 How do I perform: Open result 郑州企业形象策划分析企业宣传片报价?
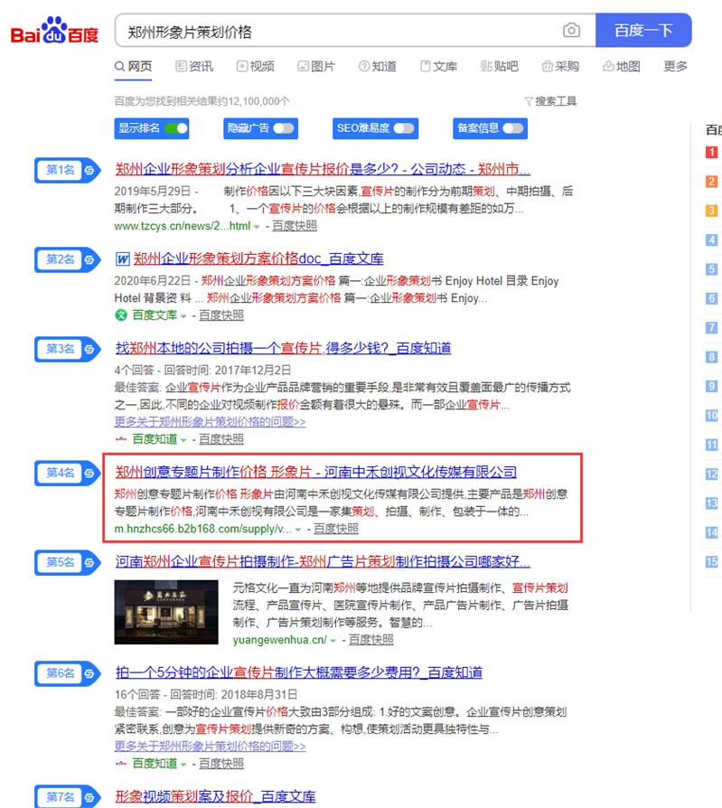tap(323, 169)
